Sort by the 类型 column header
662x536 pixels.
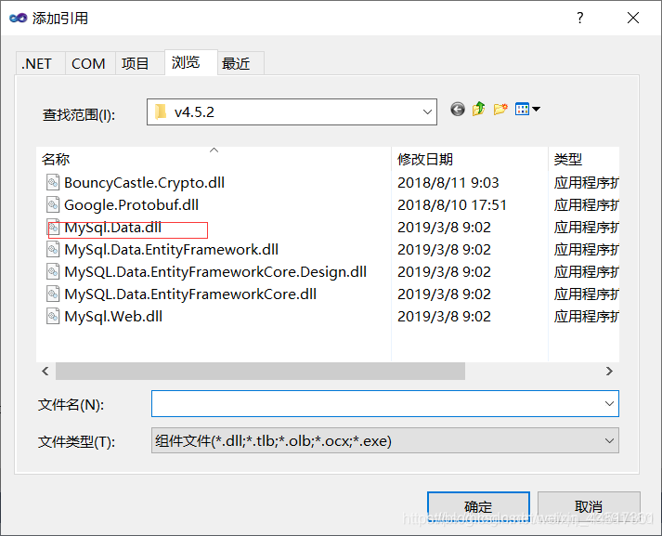pyautogui.click(x=584, y=159)
